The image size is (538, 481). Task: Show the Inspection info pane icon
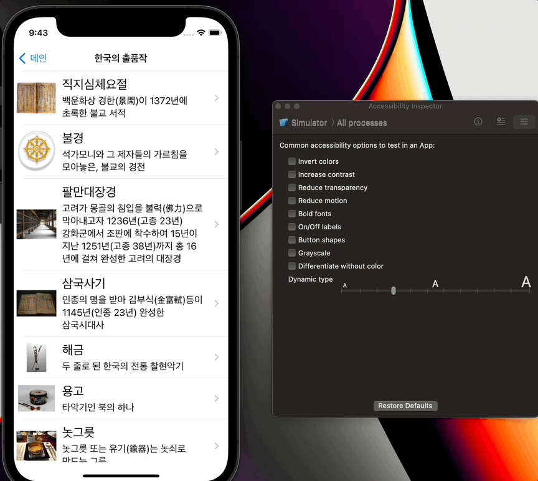click(478, 121)
